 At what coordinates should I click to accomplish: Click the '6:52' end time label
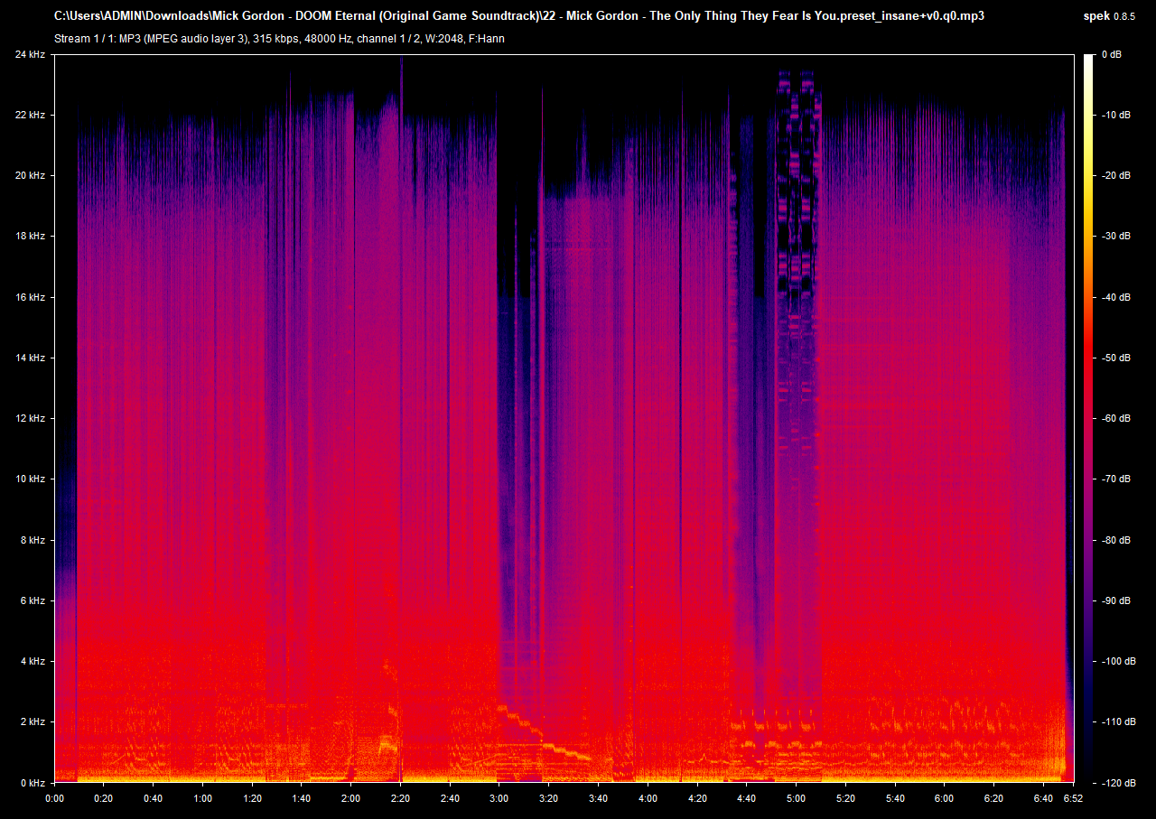tap(1073, 799)
